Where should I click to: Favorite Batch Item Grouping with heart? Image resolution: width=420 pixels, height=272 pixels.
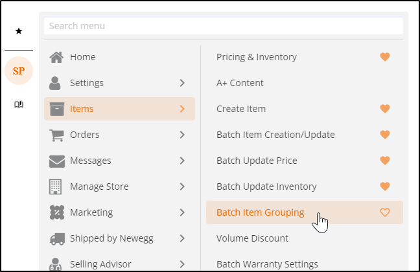[385, 212]
